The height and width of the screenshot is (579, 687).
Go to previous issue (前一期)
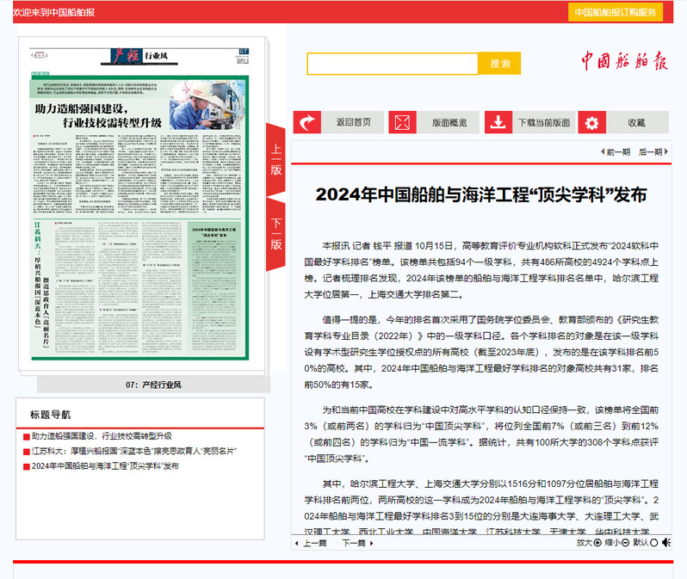coord(615,152)
